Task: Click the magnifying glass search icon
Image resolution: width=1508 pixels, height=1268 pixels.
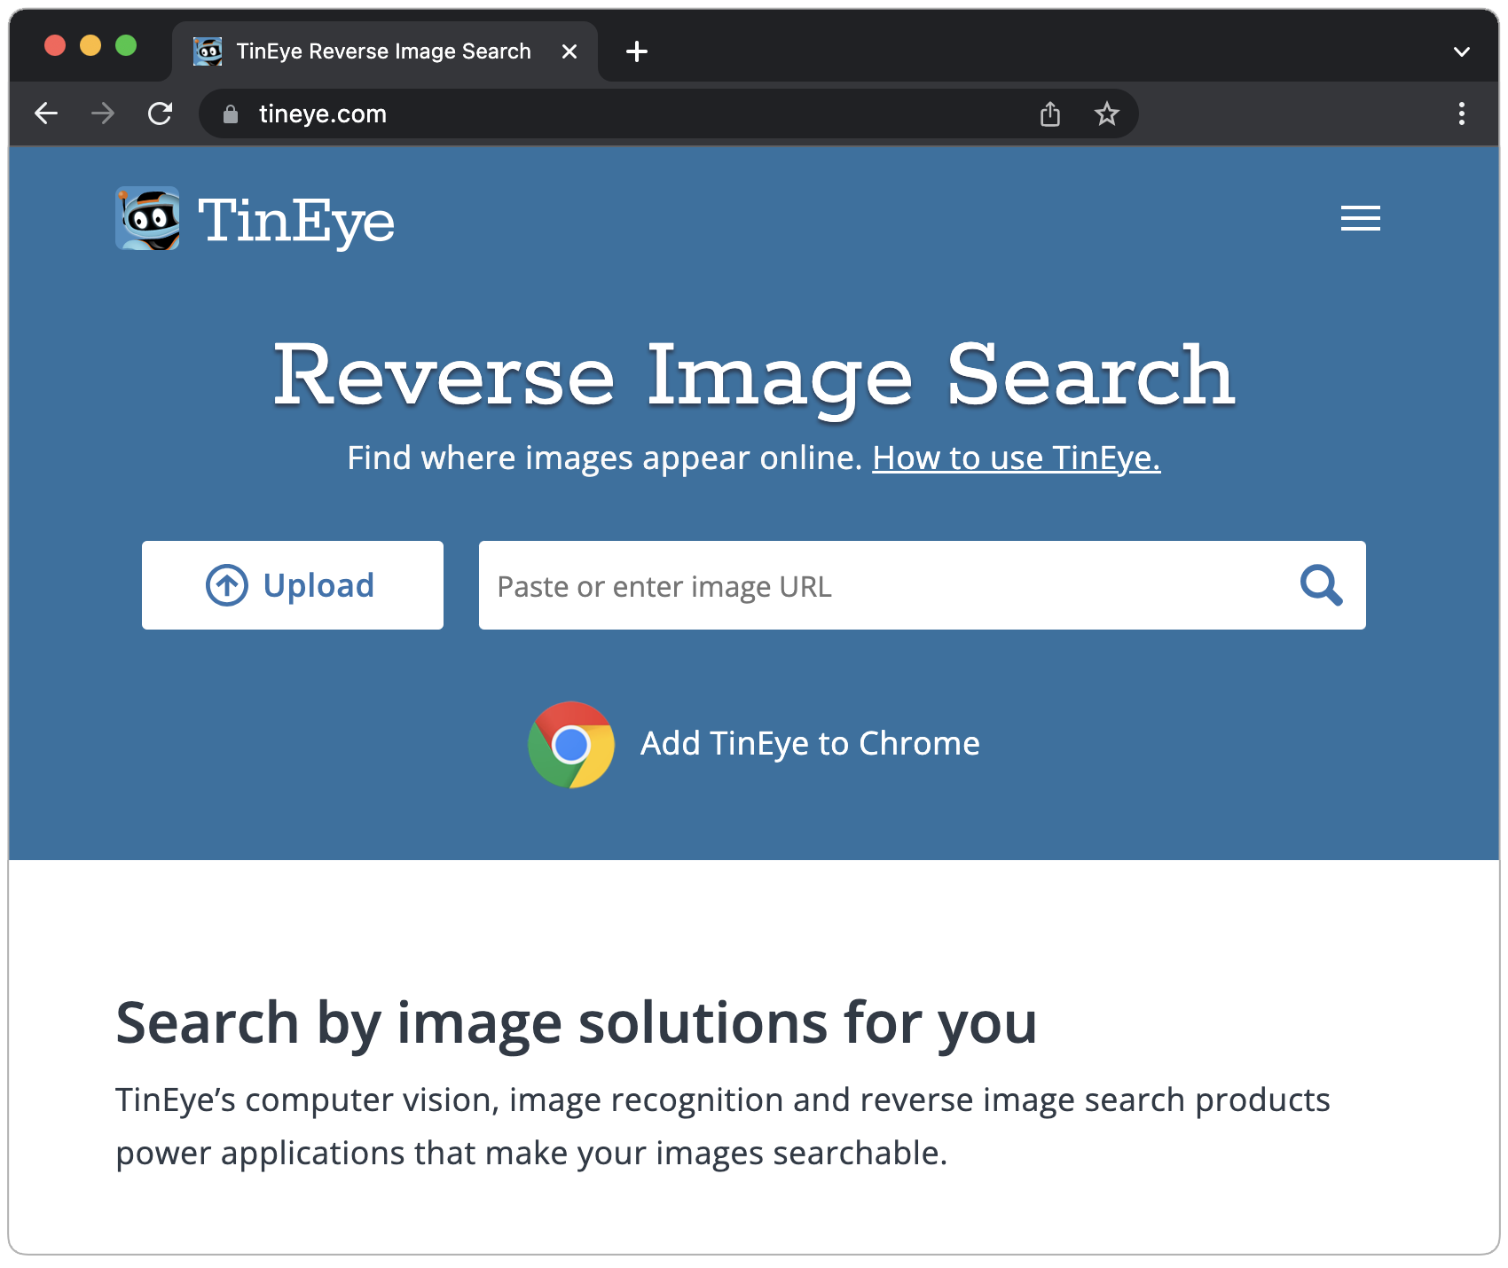Action: [x=1321, y=585]
